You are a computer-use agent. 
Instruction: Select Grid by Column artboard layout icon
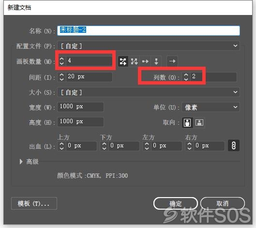tap(134, 61)
